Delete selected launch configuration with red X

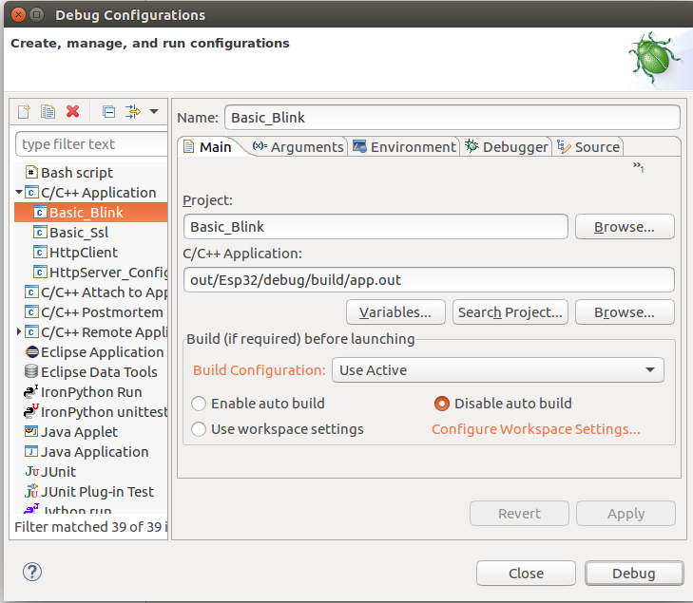[72, 112]
